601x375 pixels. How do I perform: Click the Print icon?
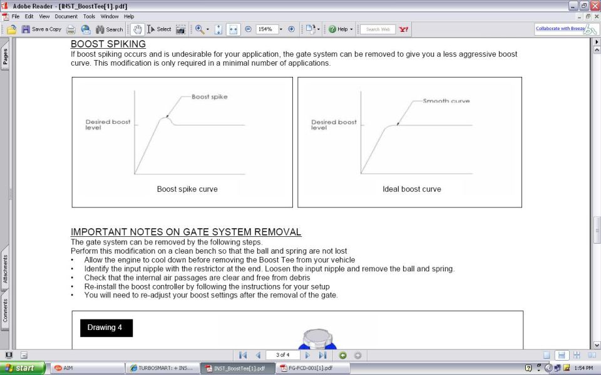71,29
